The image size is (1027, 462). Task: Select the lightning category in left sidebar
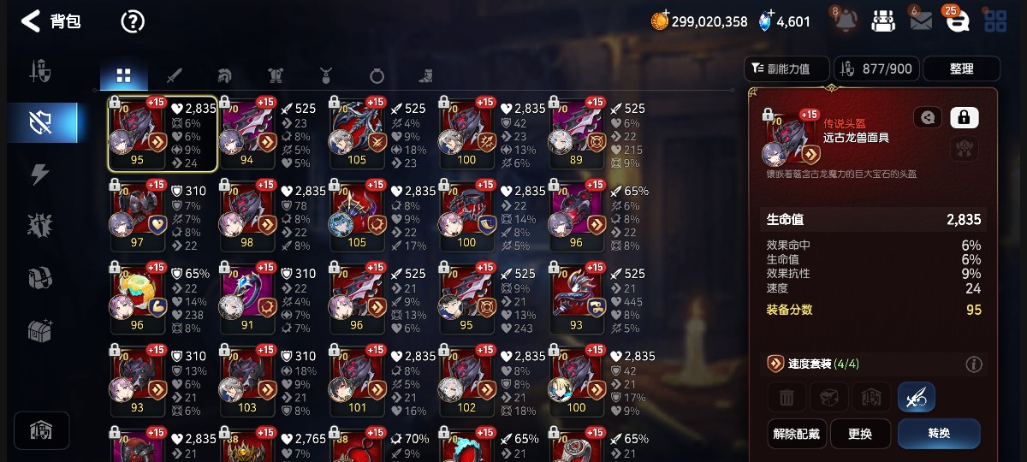click(x=40, y=174)
